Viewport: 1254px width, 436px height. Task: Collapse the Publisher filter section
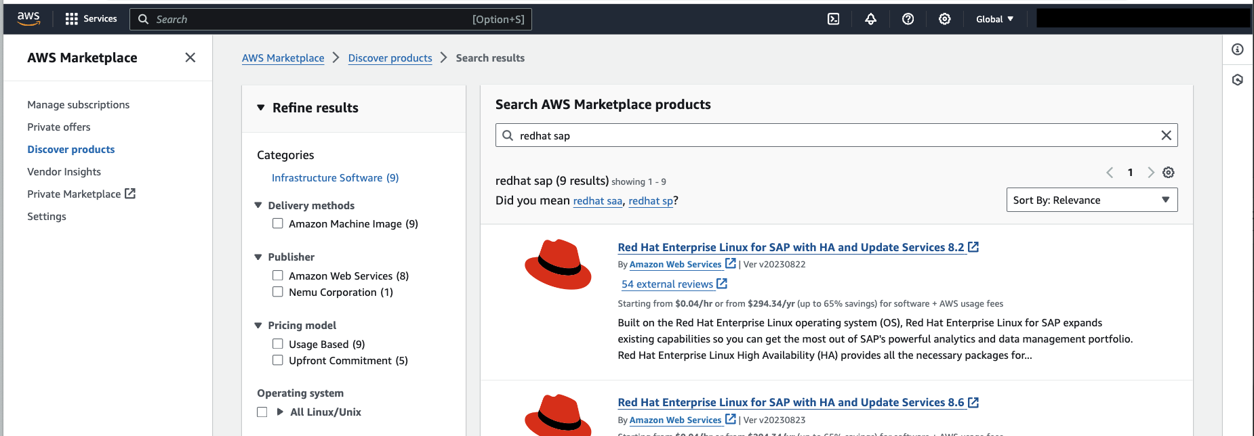click(x=258, y=257)
